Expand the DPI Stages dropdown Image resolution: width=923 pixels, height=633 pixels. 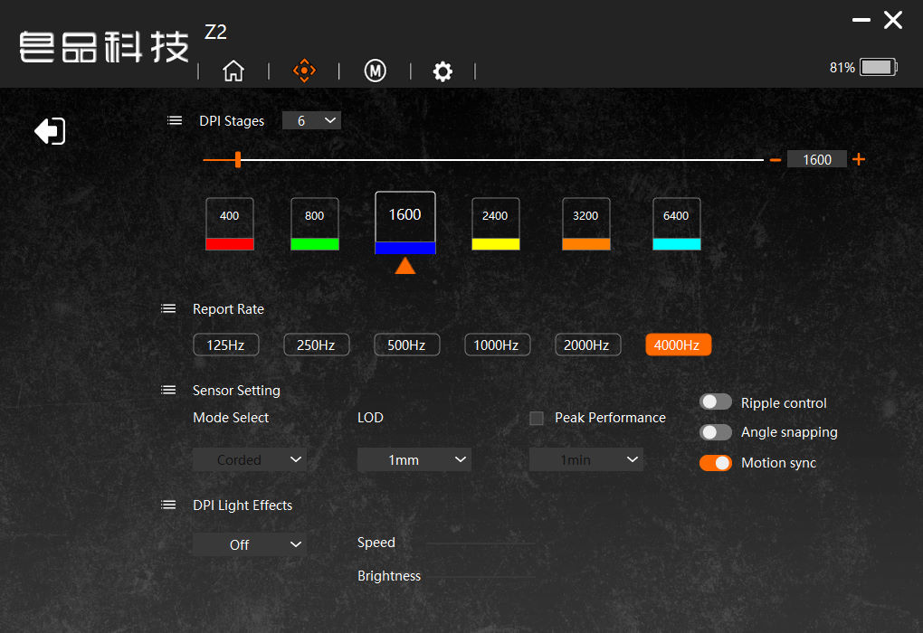(311, 120)
